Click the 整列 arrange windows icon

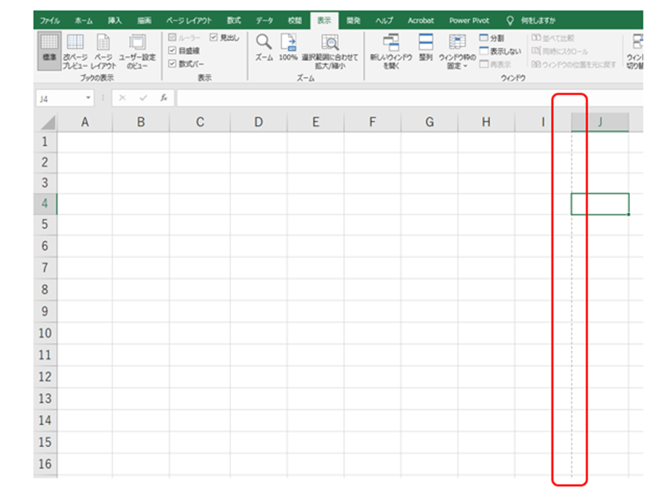(425, 47)
